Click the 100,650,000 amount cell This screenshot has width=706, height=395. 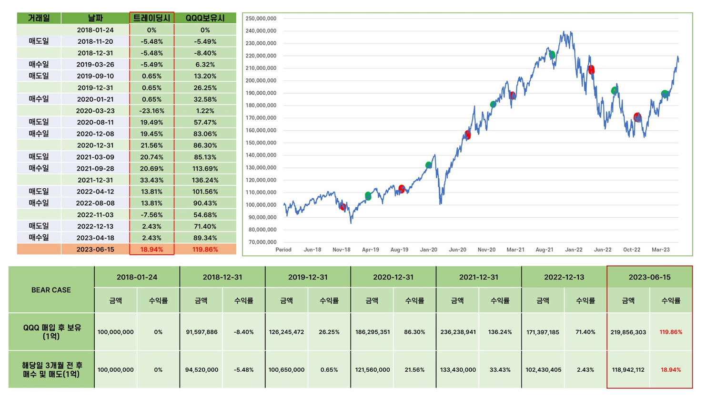[x=286, y=370]
